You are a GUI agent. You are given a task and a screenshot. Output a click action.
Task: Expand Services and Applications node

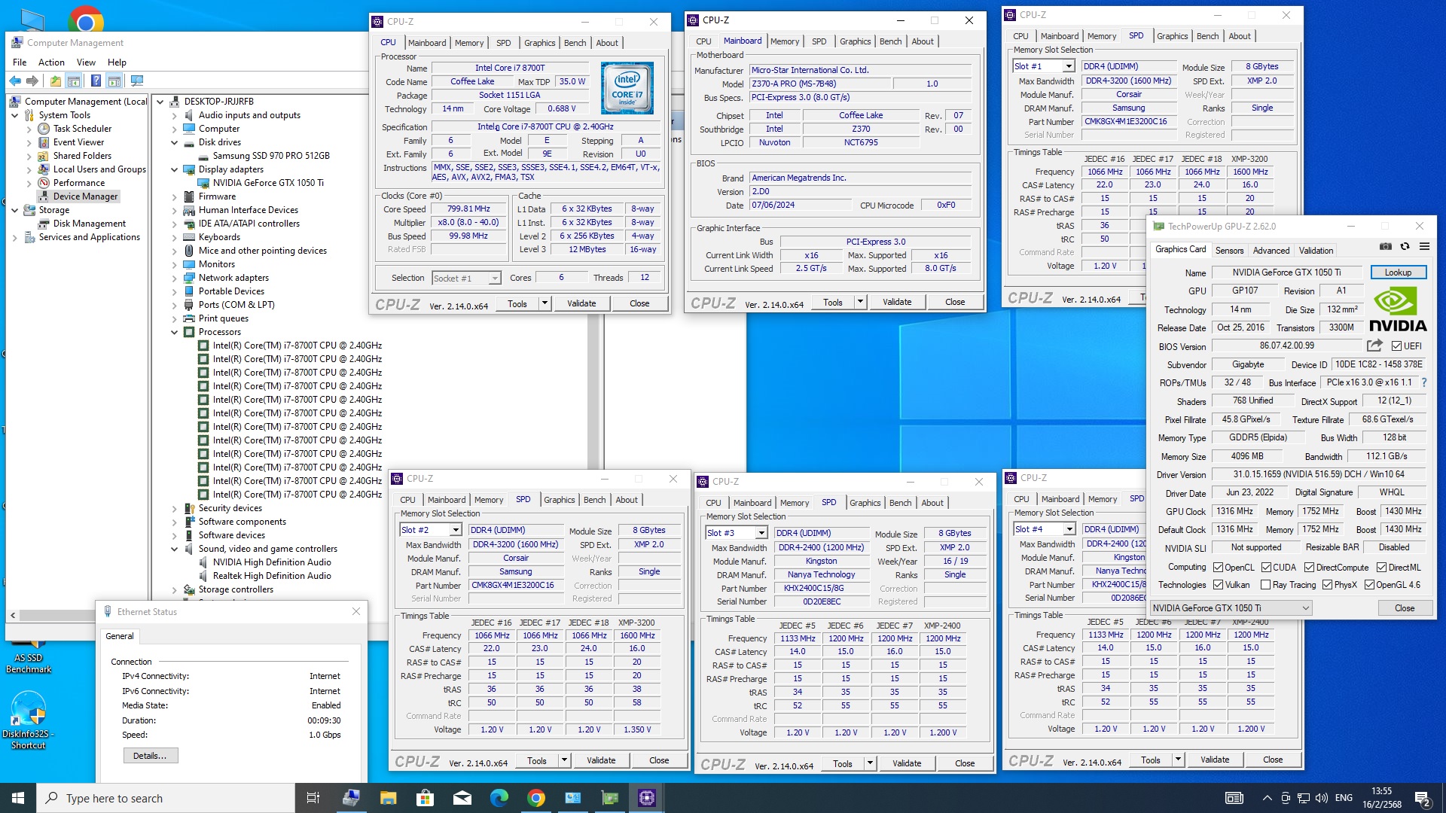point(14,237)
